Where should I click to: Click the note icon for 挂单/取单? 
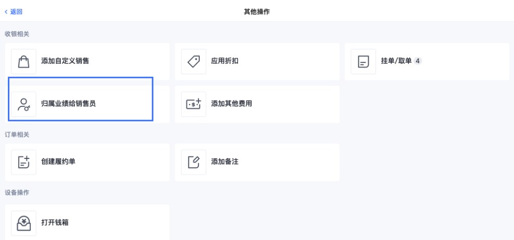click(x=363, y=61)
